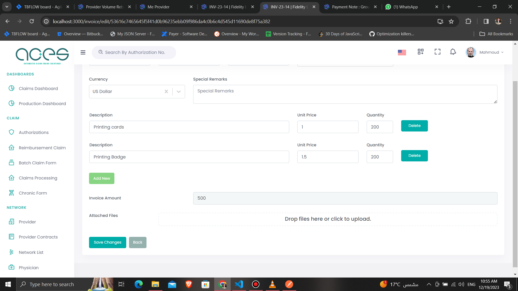Open the apps grid icon

(420, 52)
